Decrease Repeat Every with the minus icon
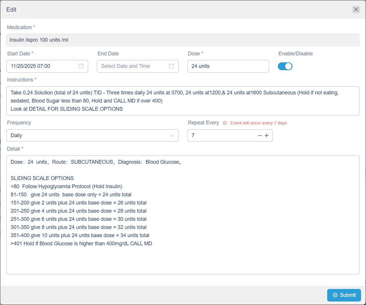 (x=260, y=135)
